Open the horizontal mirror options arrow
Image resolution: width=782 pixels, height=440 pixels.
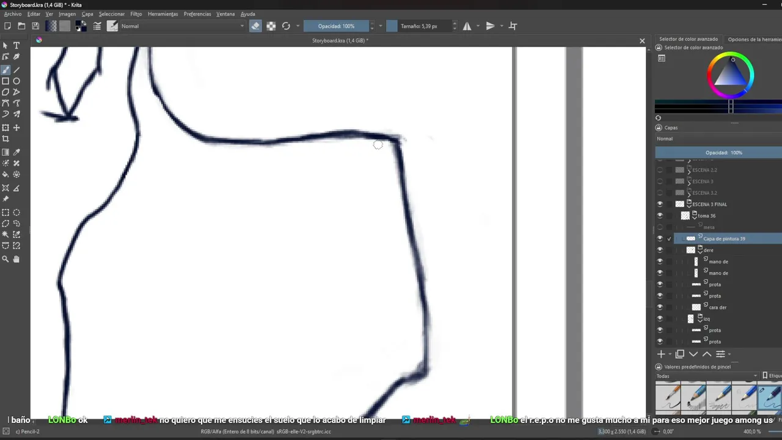coord(478,26)
